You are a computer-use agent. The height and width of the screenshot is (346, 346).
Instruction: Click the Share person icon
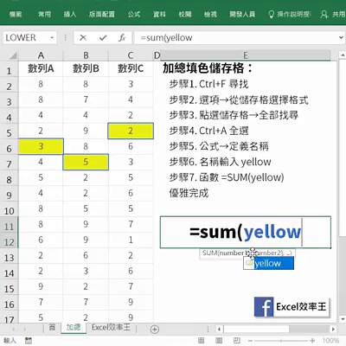324,15
